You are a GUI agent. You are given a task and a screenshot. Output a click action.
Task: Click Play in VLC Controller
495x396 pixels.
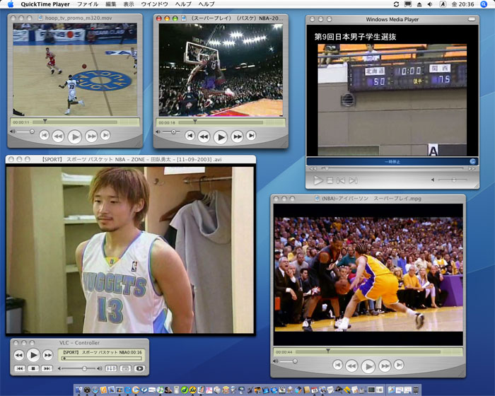pos(33,355)
